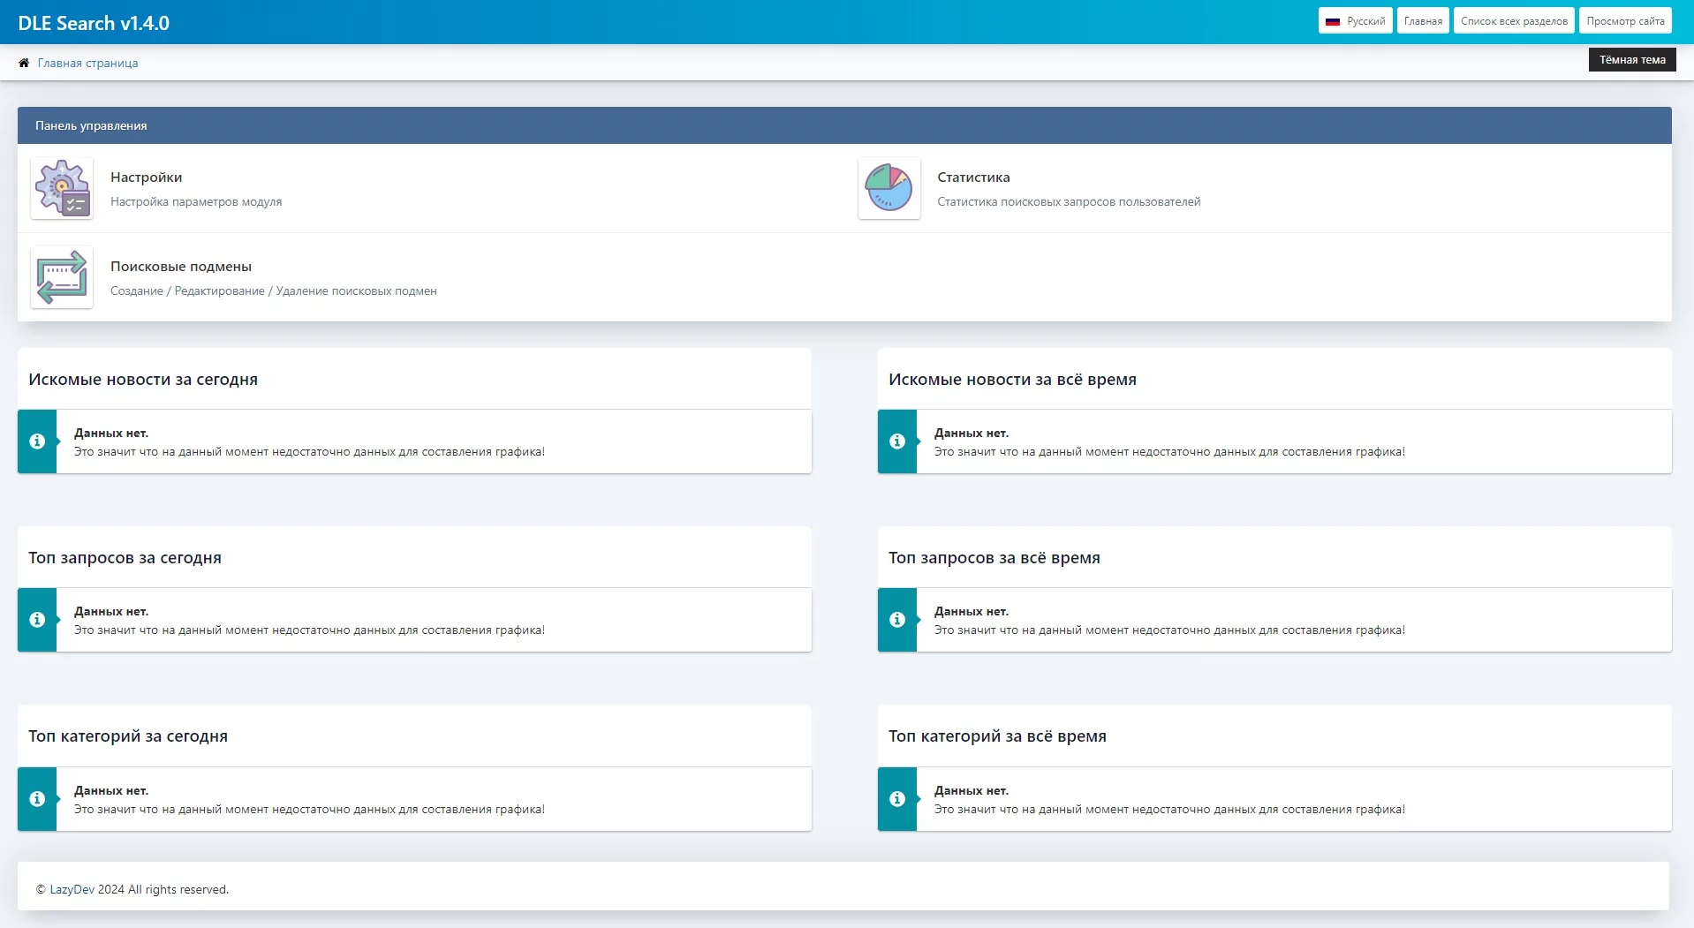This screenshot has height=928, width=1694.
Task: Open the Статистика section title
Action: click(973, 177)
